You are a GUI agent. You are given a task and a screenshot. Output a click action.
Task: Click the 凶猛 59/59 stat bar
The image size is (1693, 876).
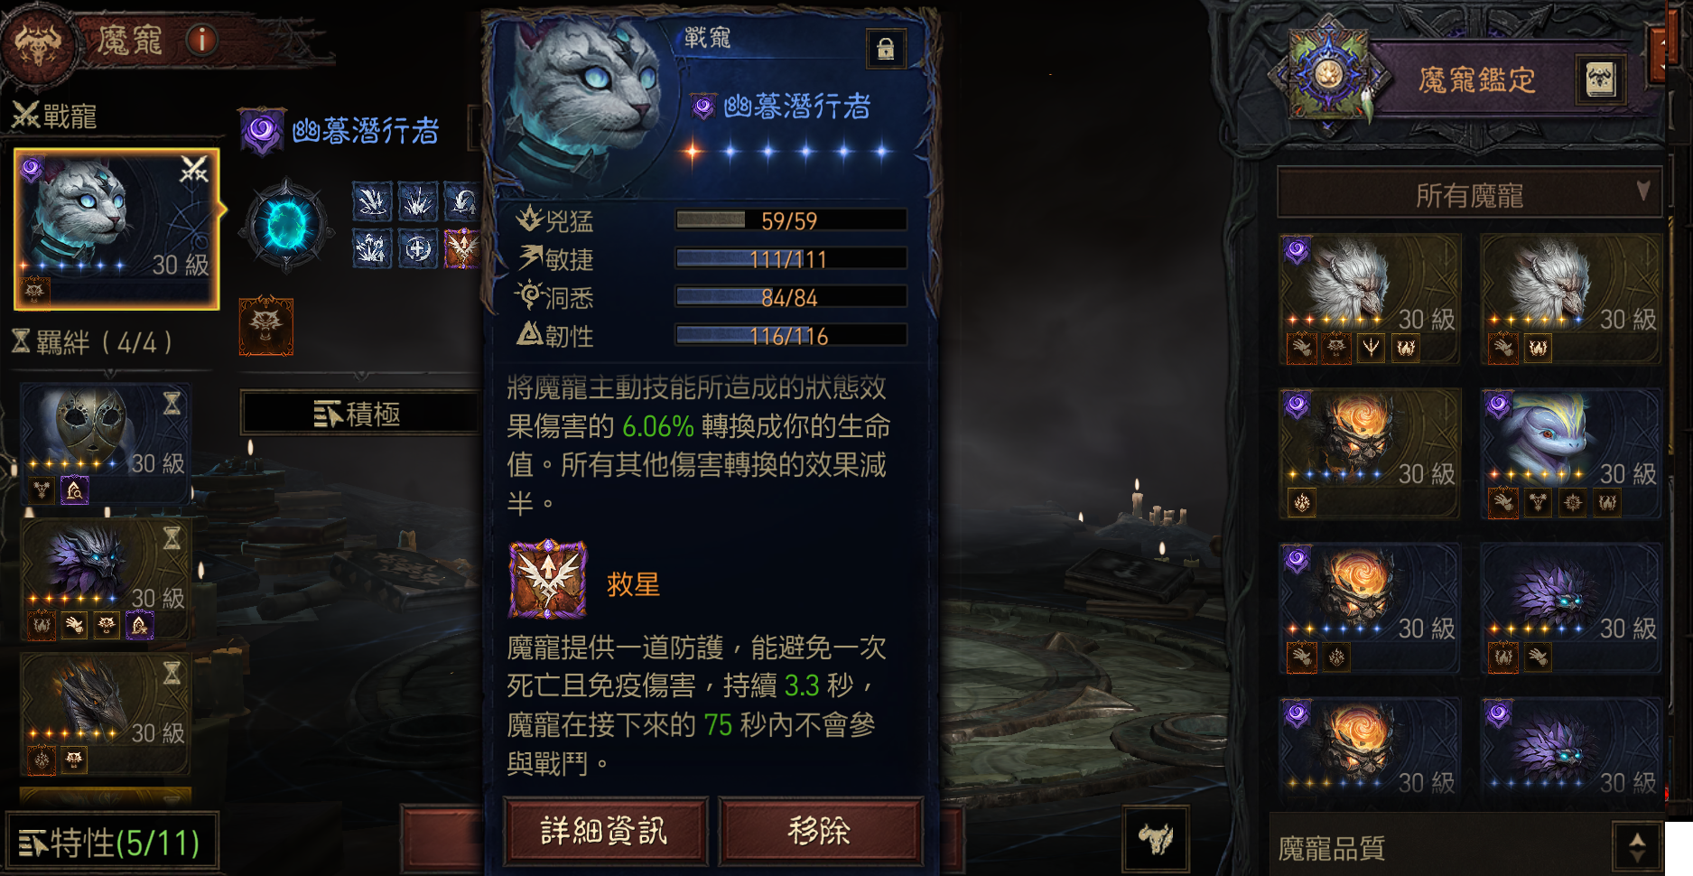coord(791,220)
